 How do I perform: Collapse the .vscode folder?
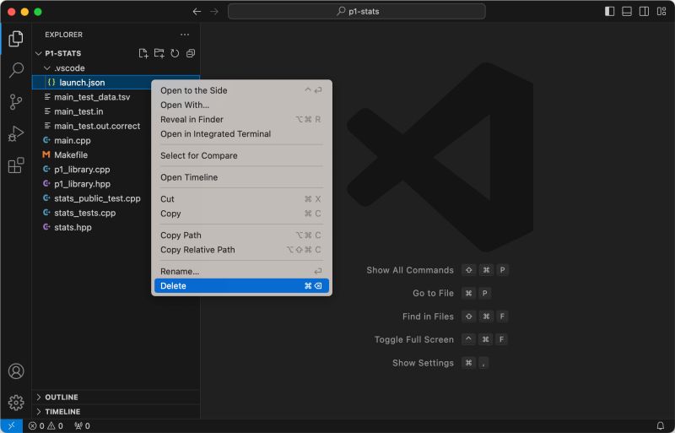coord(47,68)
